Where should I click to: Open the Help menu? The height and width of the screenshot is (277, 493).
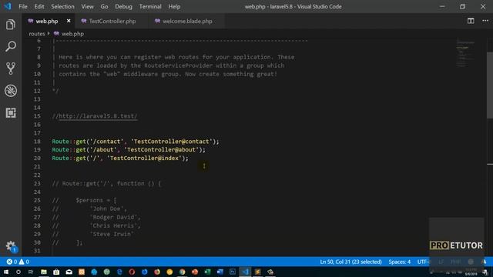pos(174,6)
